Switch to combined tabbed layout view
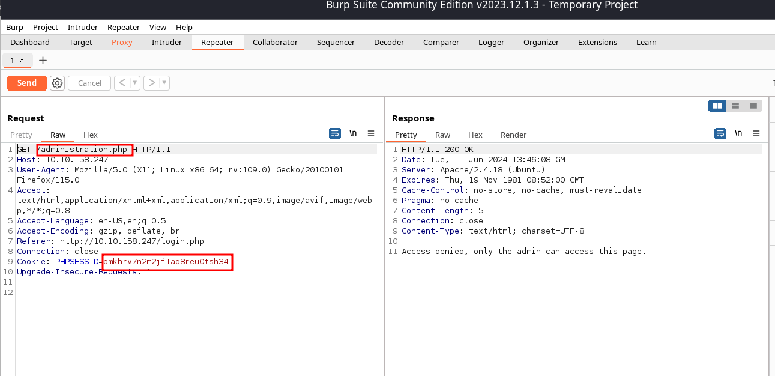The height and width of the screenshot is (376, 775). coord(752,106)
